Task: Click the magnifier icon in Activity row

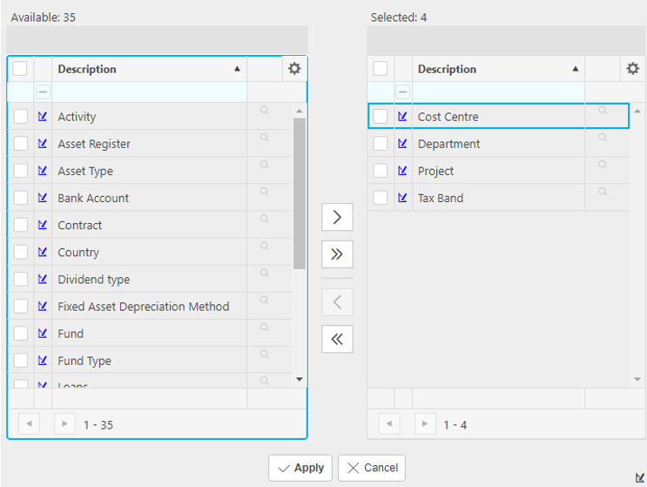Action: [x=264, y=110]
